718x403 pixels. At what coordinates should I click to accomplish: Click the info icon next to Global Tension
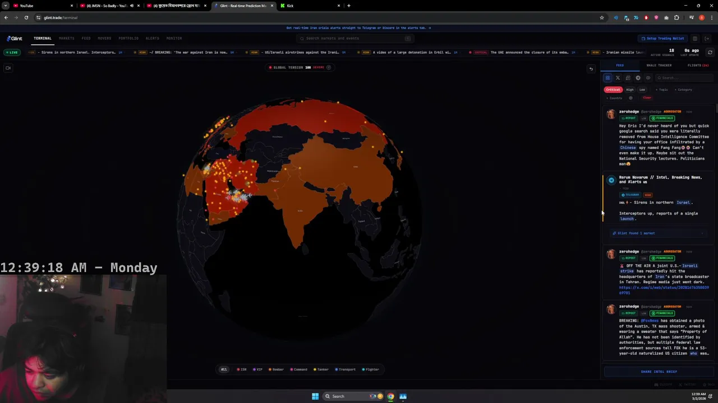tap(329, 67)
